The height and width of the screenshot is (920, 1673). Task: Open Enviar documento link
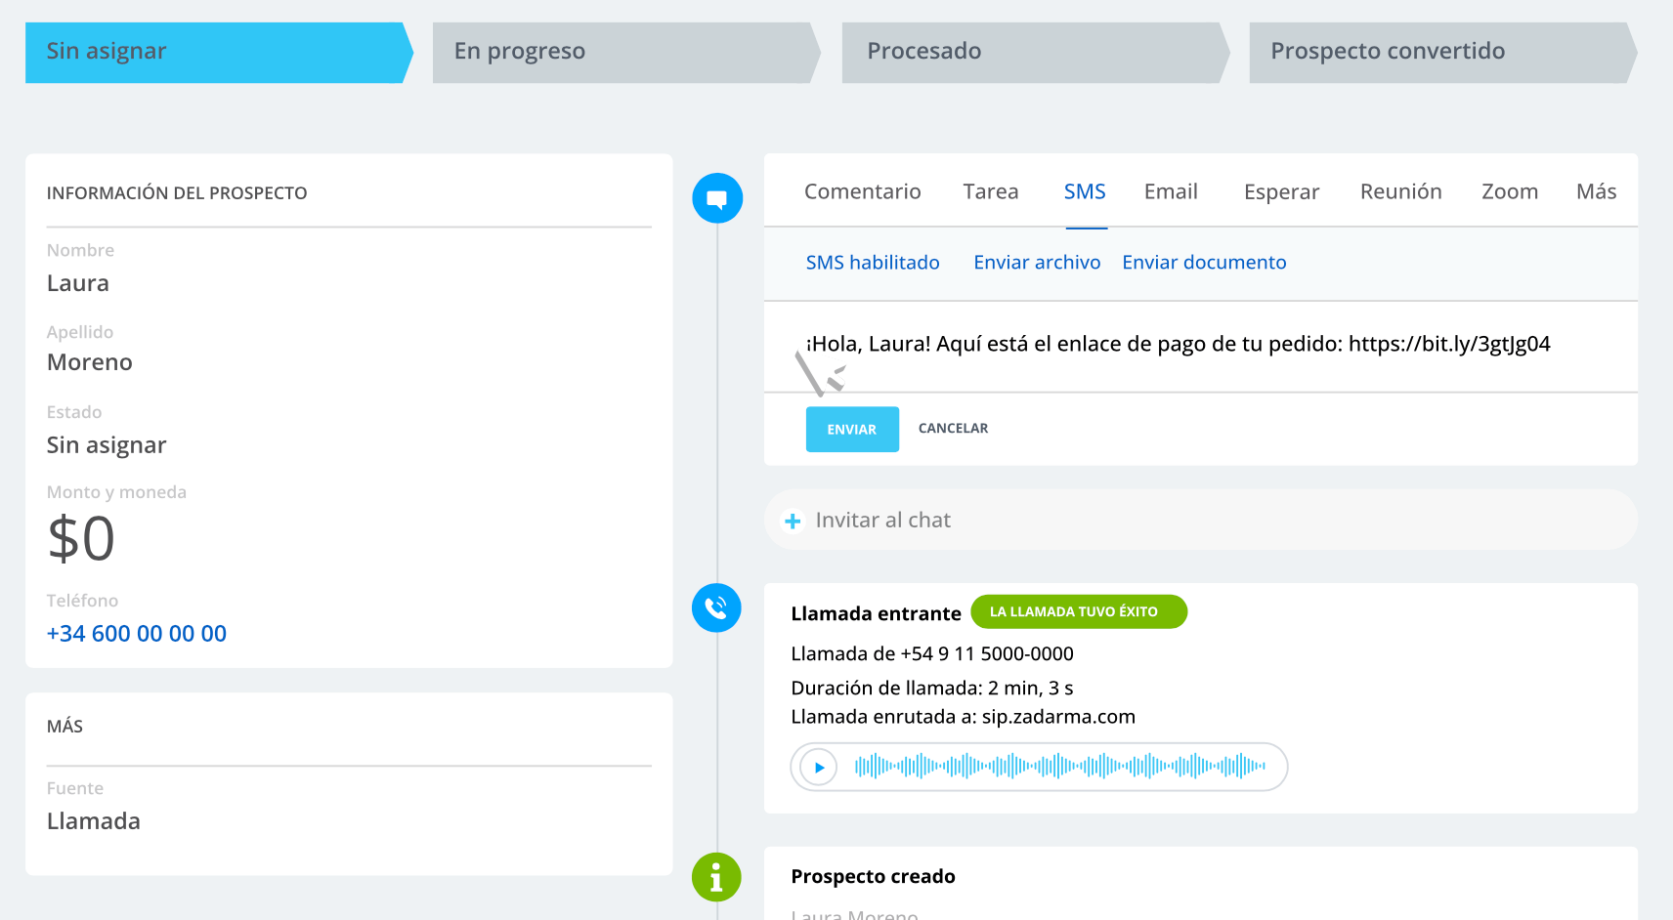(x=1204, y=262)
